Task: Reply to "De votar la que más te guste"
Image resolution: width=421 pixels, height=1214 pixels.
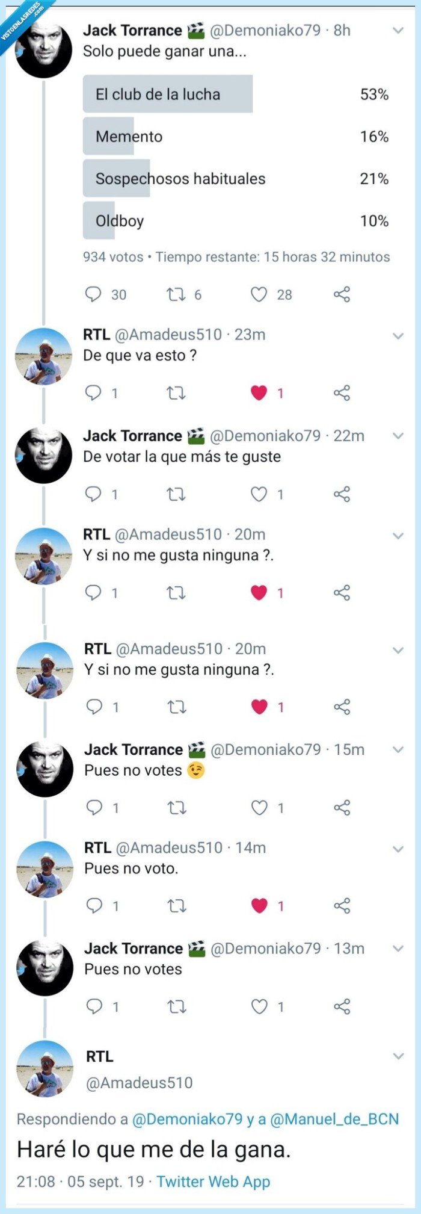Action: [94, 494]
